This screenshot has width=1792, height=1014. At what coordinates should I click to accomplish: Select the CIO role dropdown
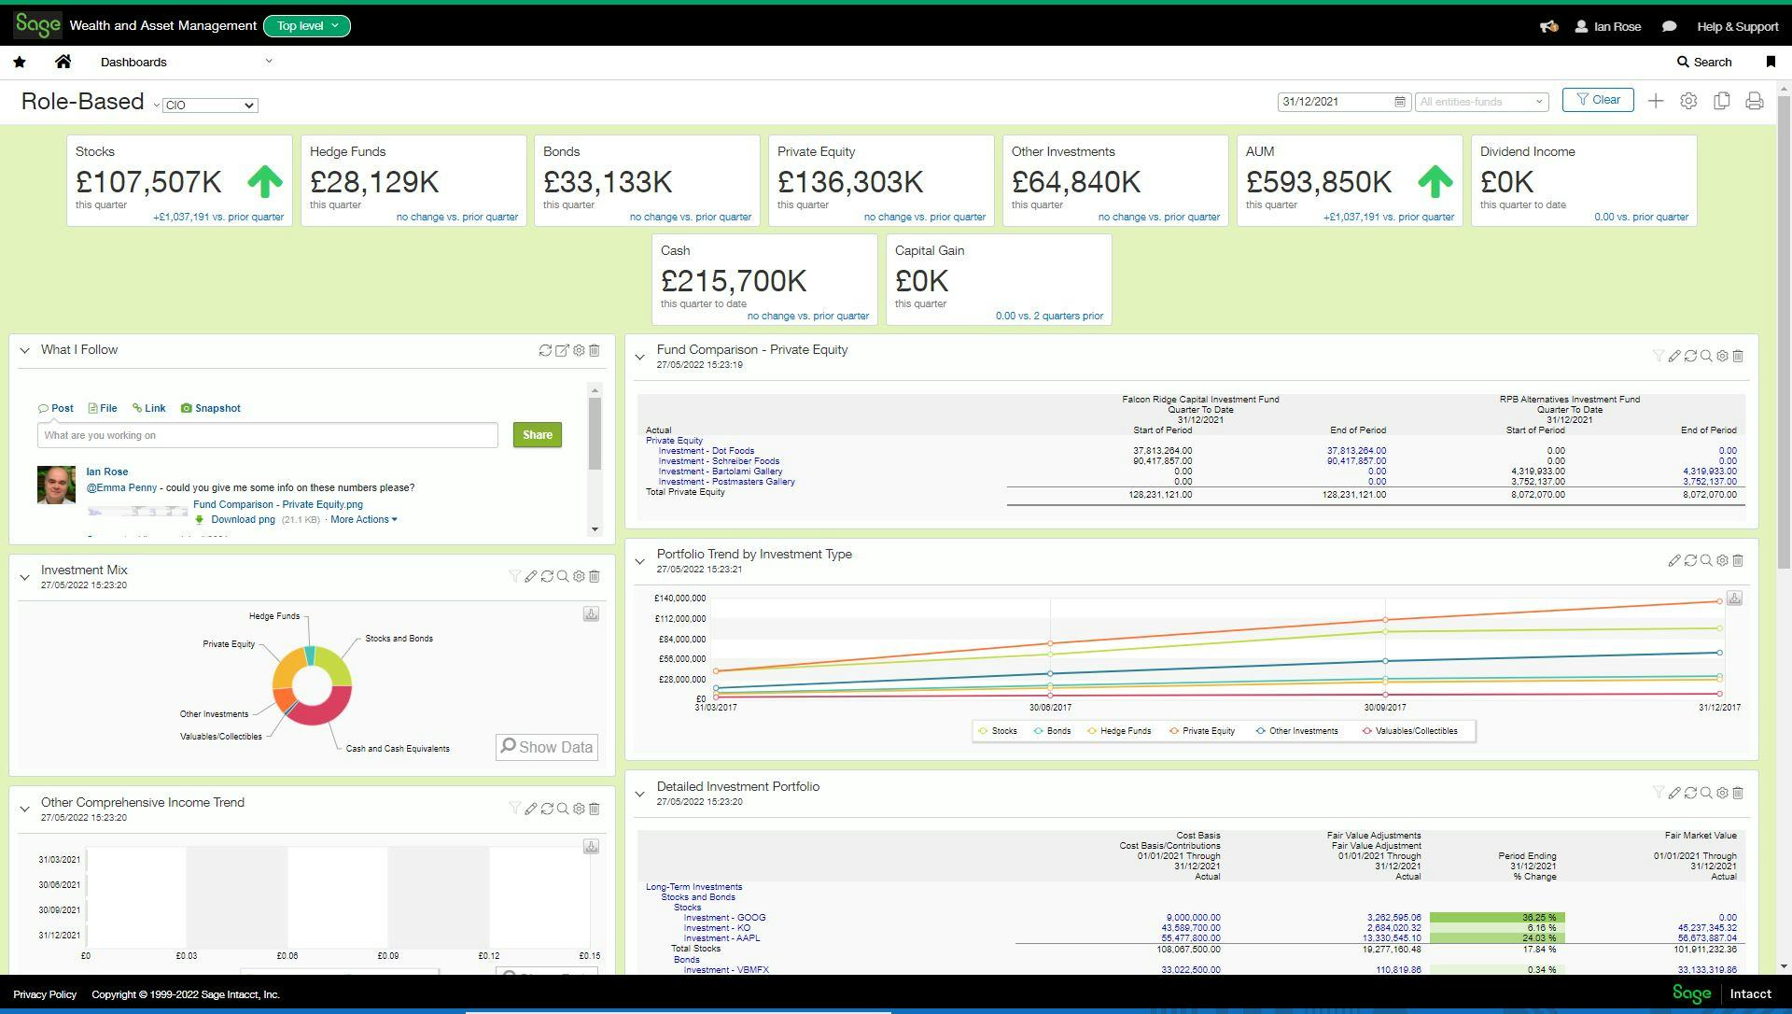click(210, 105)
